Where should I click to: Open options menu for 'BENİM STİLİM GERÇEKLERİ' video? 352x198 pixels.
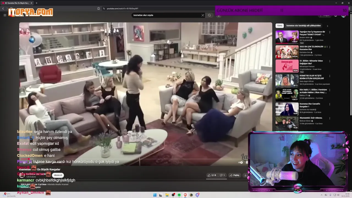point(329,76)
